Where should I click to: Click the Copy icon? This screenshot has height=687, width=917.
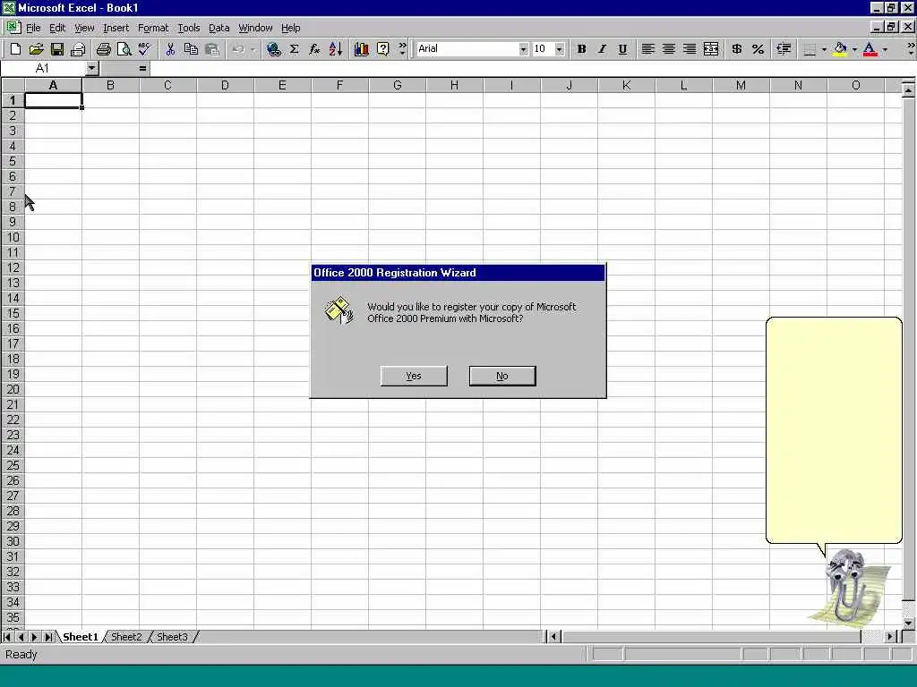[191, 49]
